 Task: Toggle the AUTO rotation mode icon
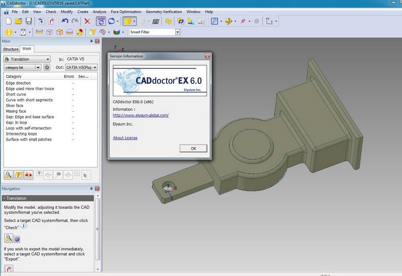(x=101, y=21)
